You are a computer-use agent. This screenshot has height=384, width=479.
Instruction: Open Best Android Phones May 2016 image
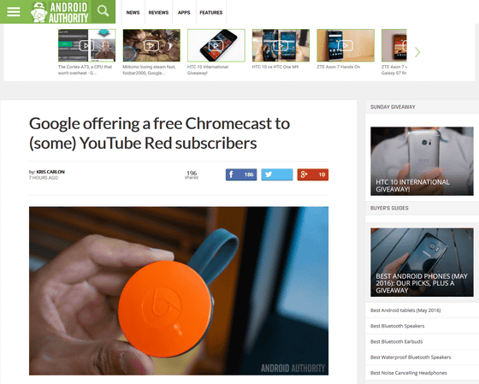coord(422,262)
